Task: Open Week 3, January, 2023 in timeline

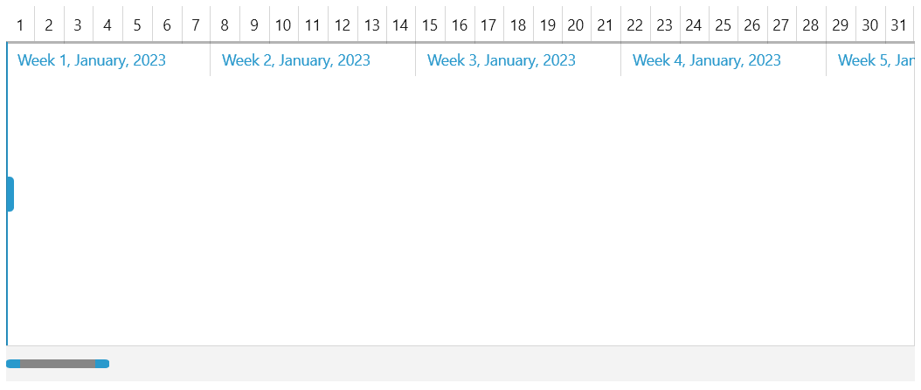Action: (502, 60)
